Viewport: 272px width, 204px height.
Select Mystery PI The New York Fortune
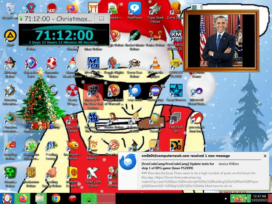(x=93, y=97)
